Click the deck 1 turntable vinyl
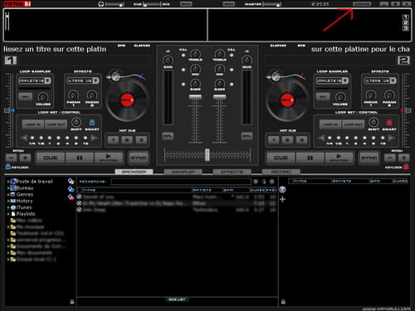Image resolution: width=415 pixels, height=311 pixels. click(x=127, y=100)
